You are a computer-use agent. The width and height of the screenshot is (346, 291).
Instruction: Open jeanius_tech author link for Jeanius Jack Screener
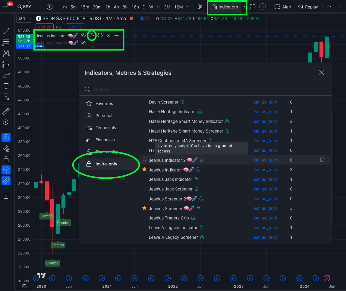point(265,189)
